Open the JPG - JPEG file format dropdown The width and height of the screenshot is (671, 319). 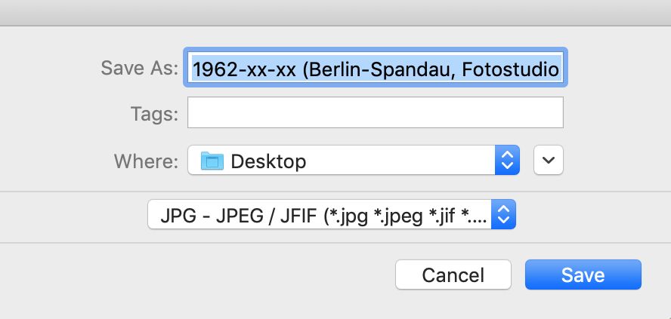pos(332,216)
